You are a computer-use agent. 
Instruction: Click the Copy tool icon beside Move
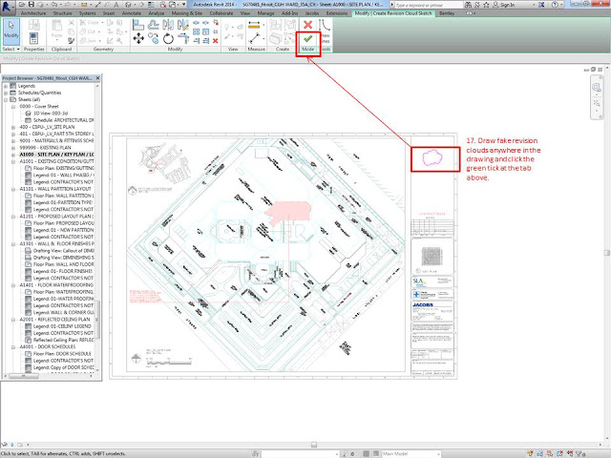(153, 38)
